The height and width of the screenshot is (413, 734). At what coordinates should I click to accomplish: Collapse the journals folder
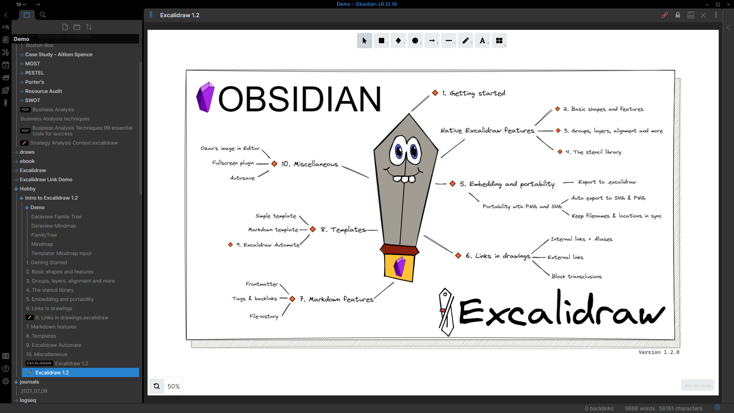point(29,382)
